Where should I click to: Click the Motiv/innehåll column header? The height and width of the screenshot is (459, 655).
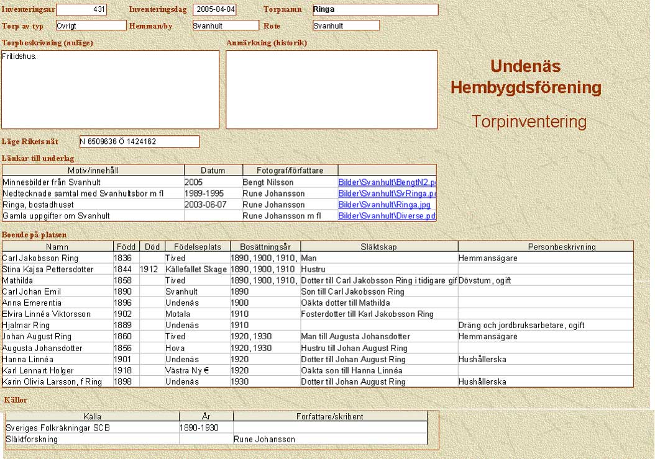[93, 170]
